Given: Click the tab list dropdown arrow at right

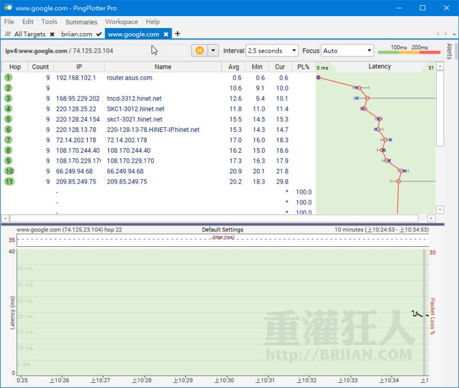Looking at the screenshot, I should 454,34.
